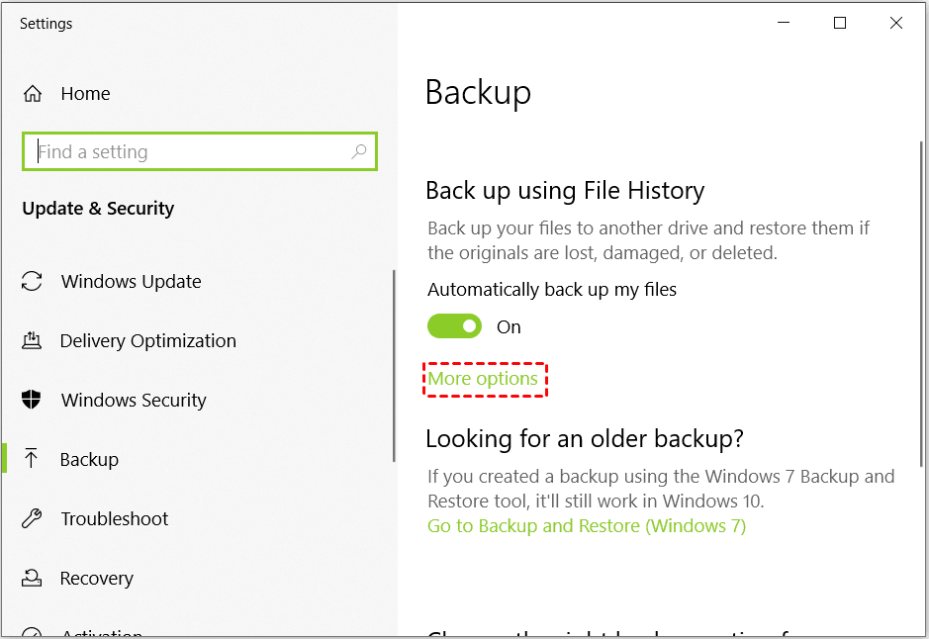Click the Recovery icon
Viewport: 929px width, 639px height.
[32, 579]
